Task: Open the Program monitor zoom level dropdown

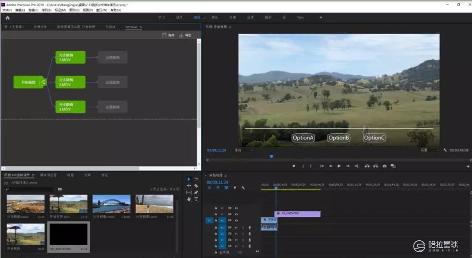Action: click(244, 150)
